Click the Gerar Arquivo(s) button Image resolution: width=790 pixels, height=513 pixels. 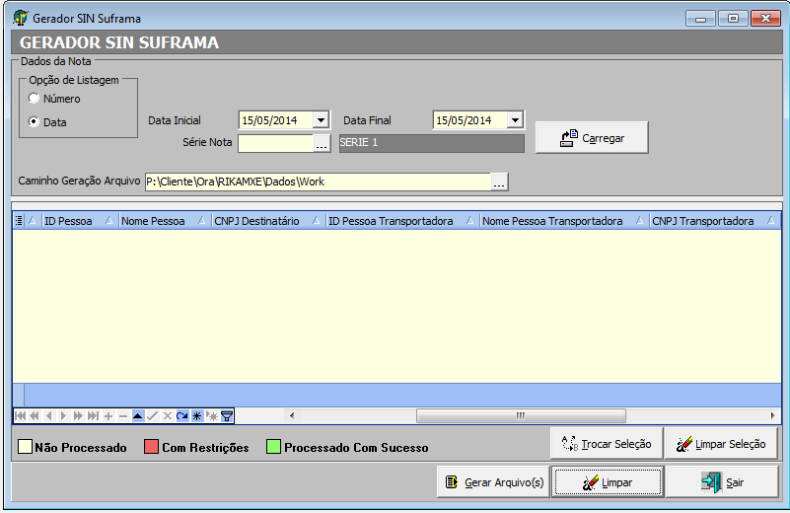[x=493, y=482]
